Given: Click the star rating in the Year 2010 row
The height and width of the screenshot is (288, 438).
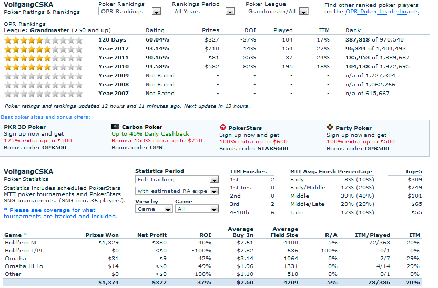Looking at the screenshot, I should pos(44,67).
